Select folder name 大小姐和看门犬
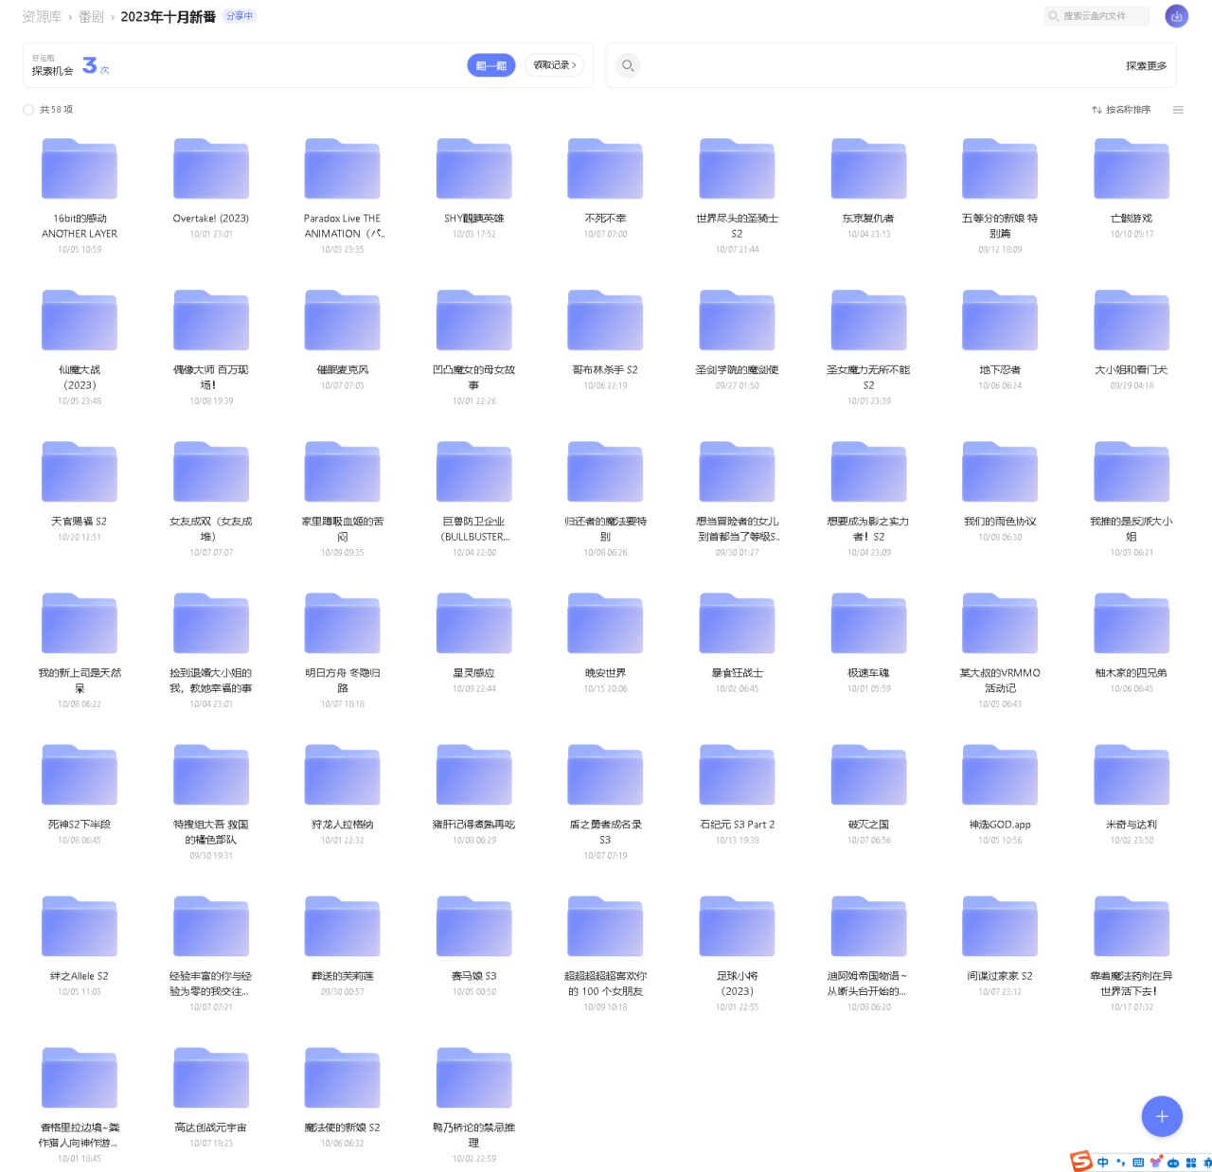Image resolution: width=1212 pixels, height=1172 pixels. pos(1132,370)
